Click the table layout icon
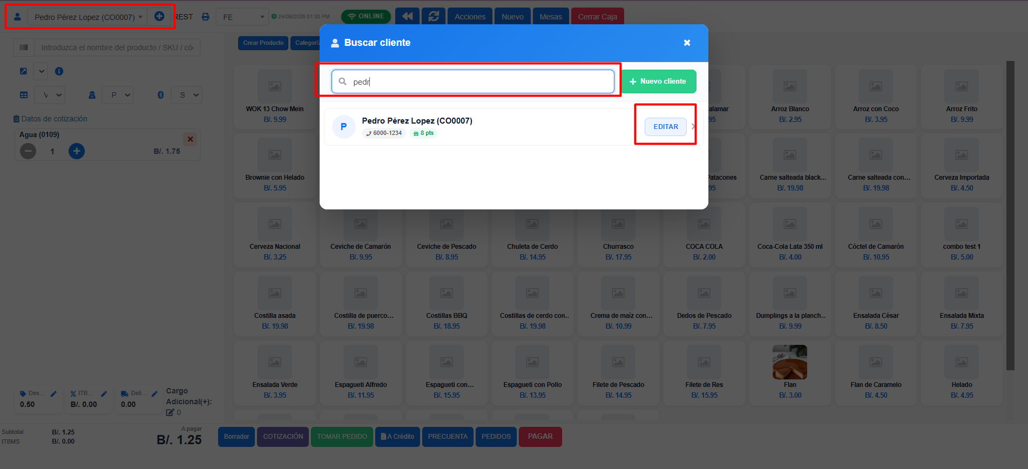 point(24,95)
